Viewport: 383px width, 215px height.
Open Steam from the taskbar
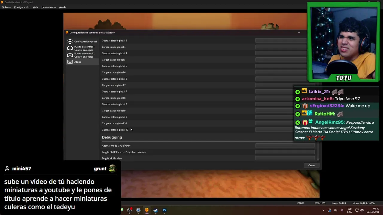click(x=156, y=210)
